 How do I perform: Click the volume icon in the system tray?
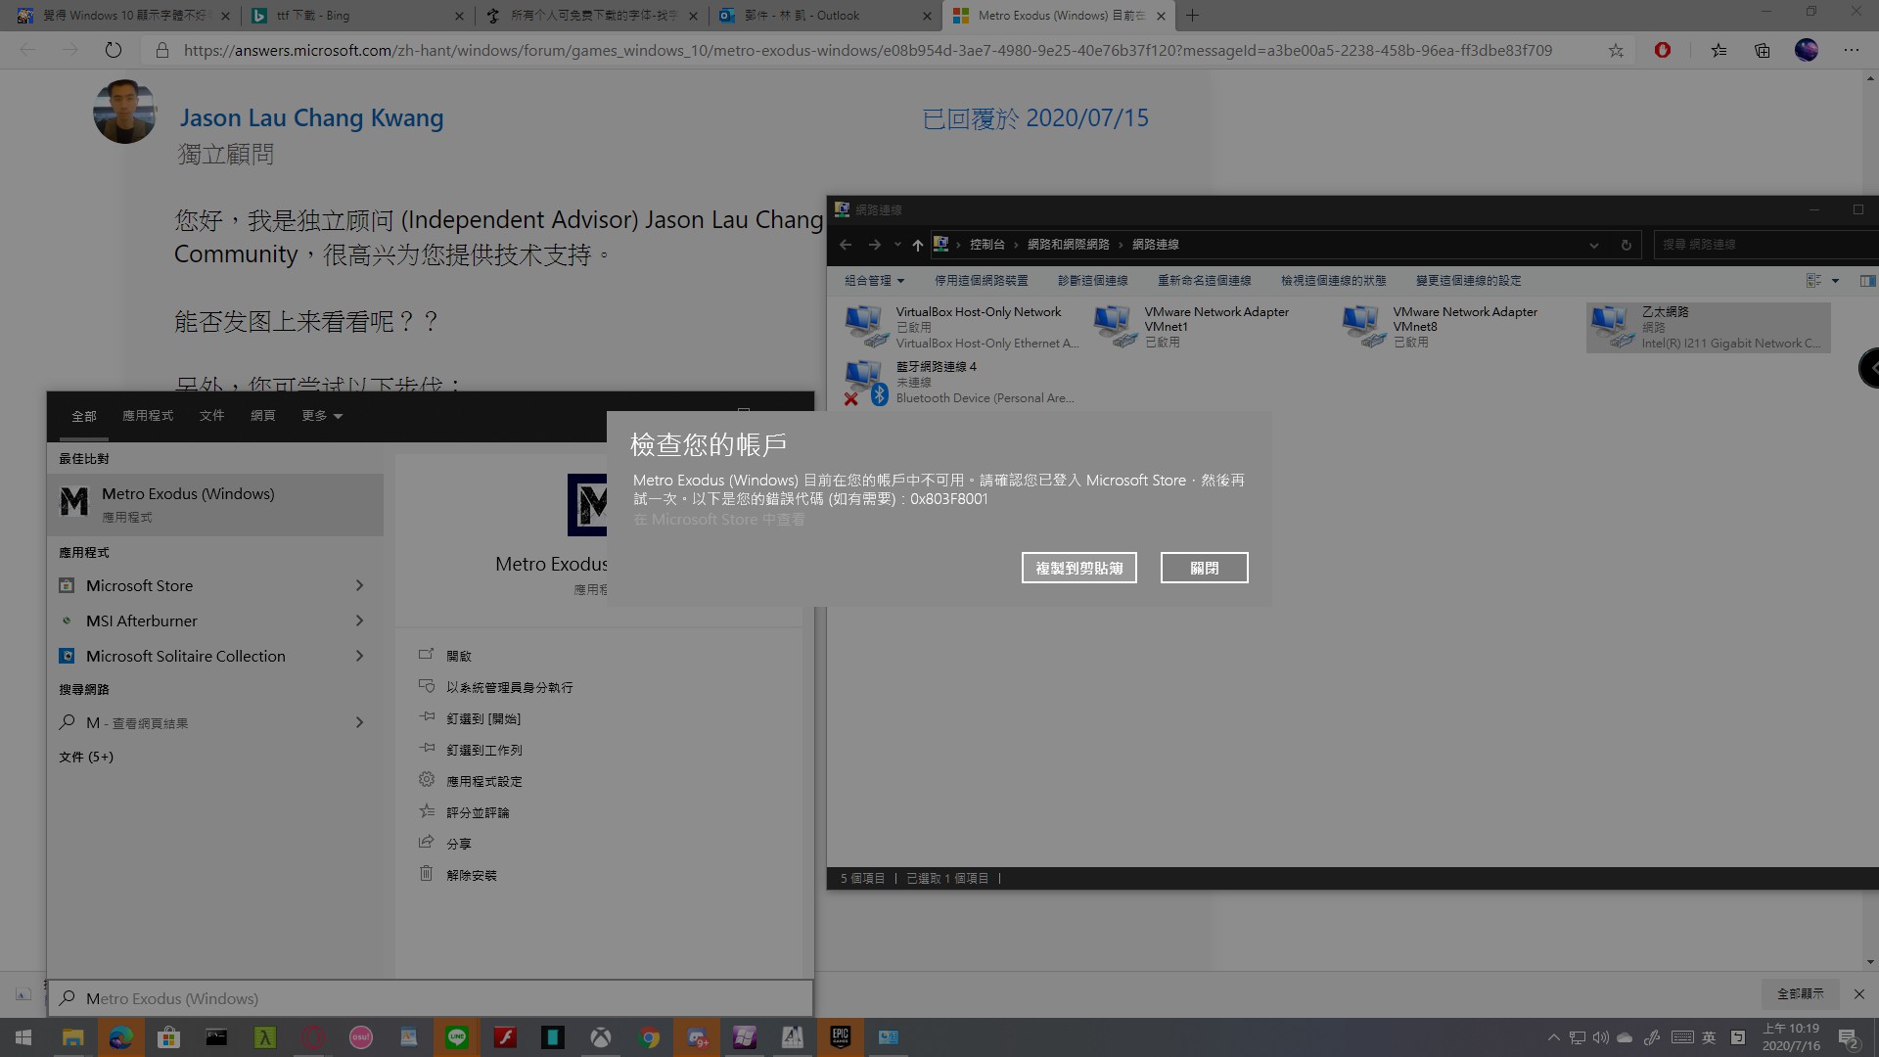[1601, 1037]
